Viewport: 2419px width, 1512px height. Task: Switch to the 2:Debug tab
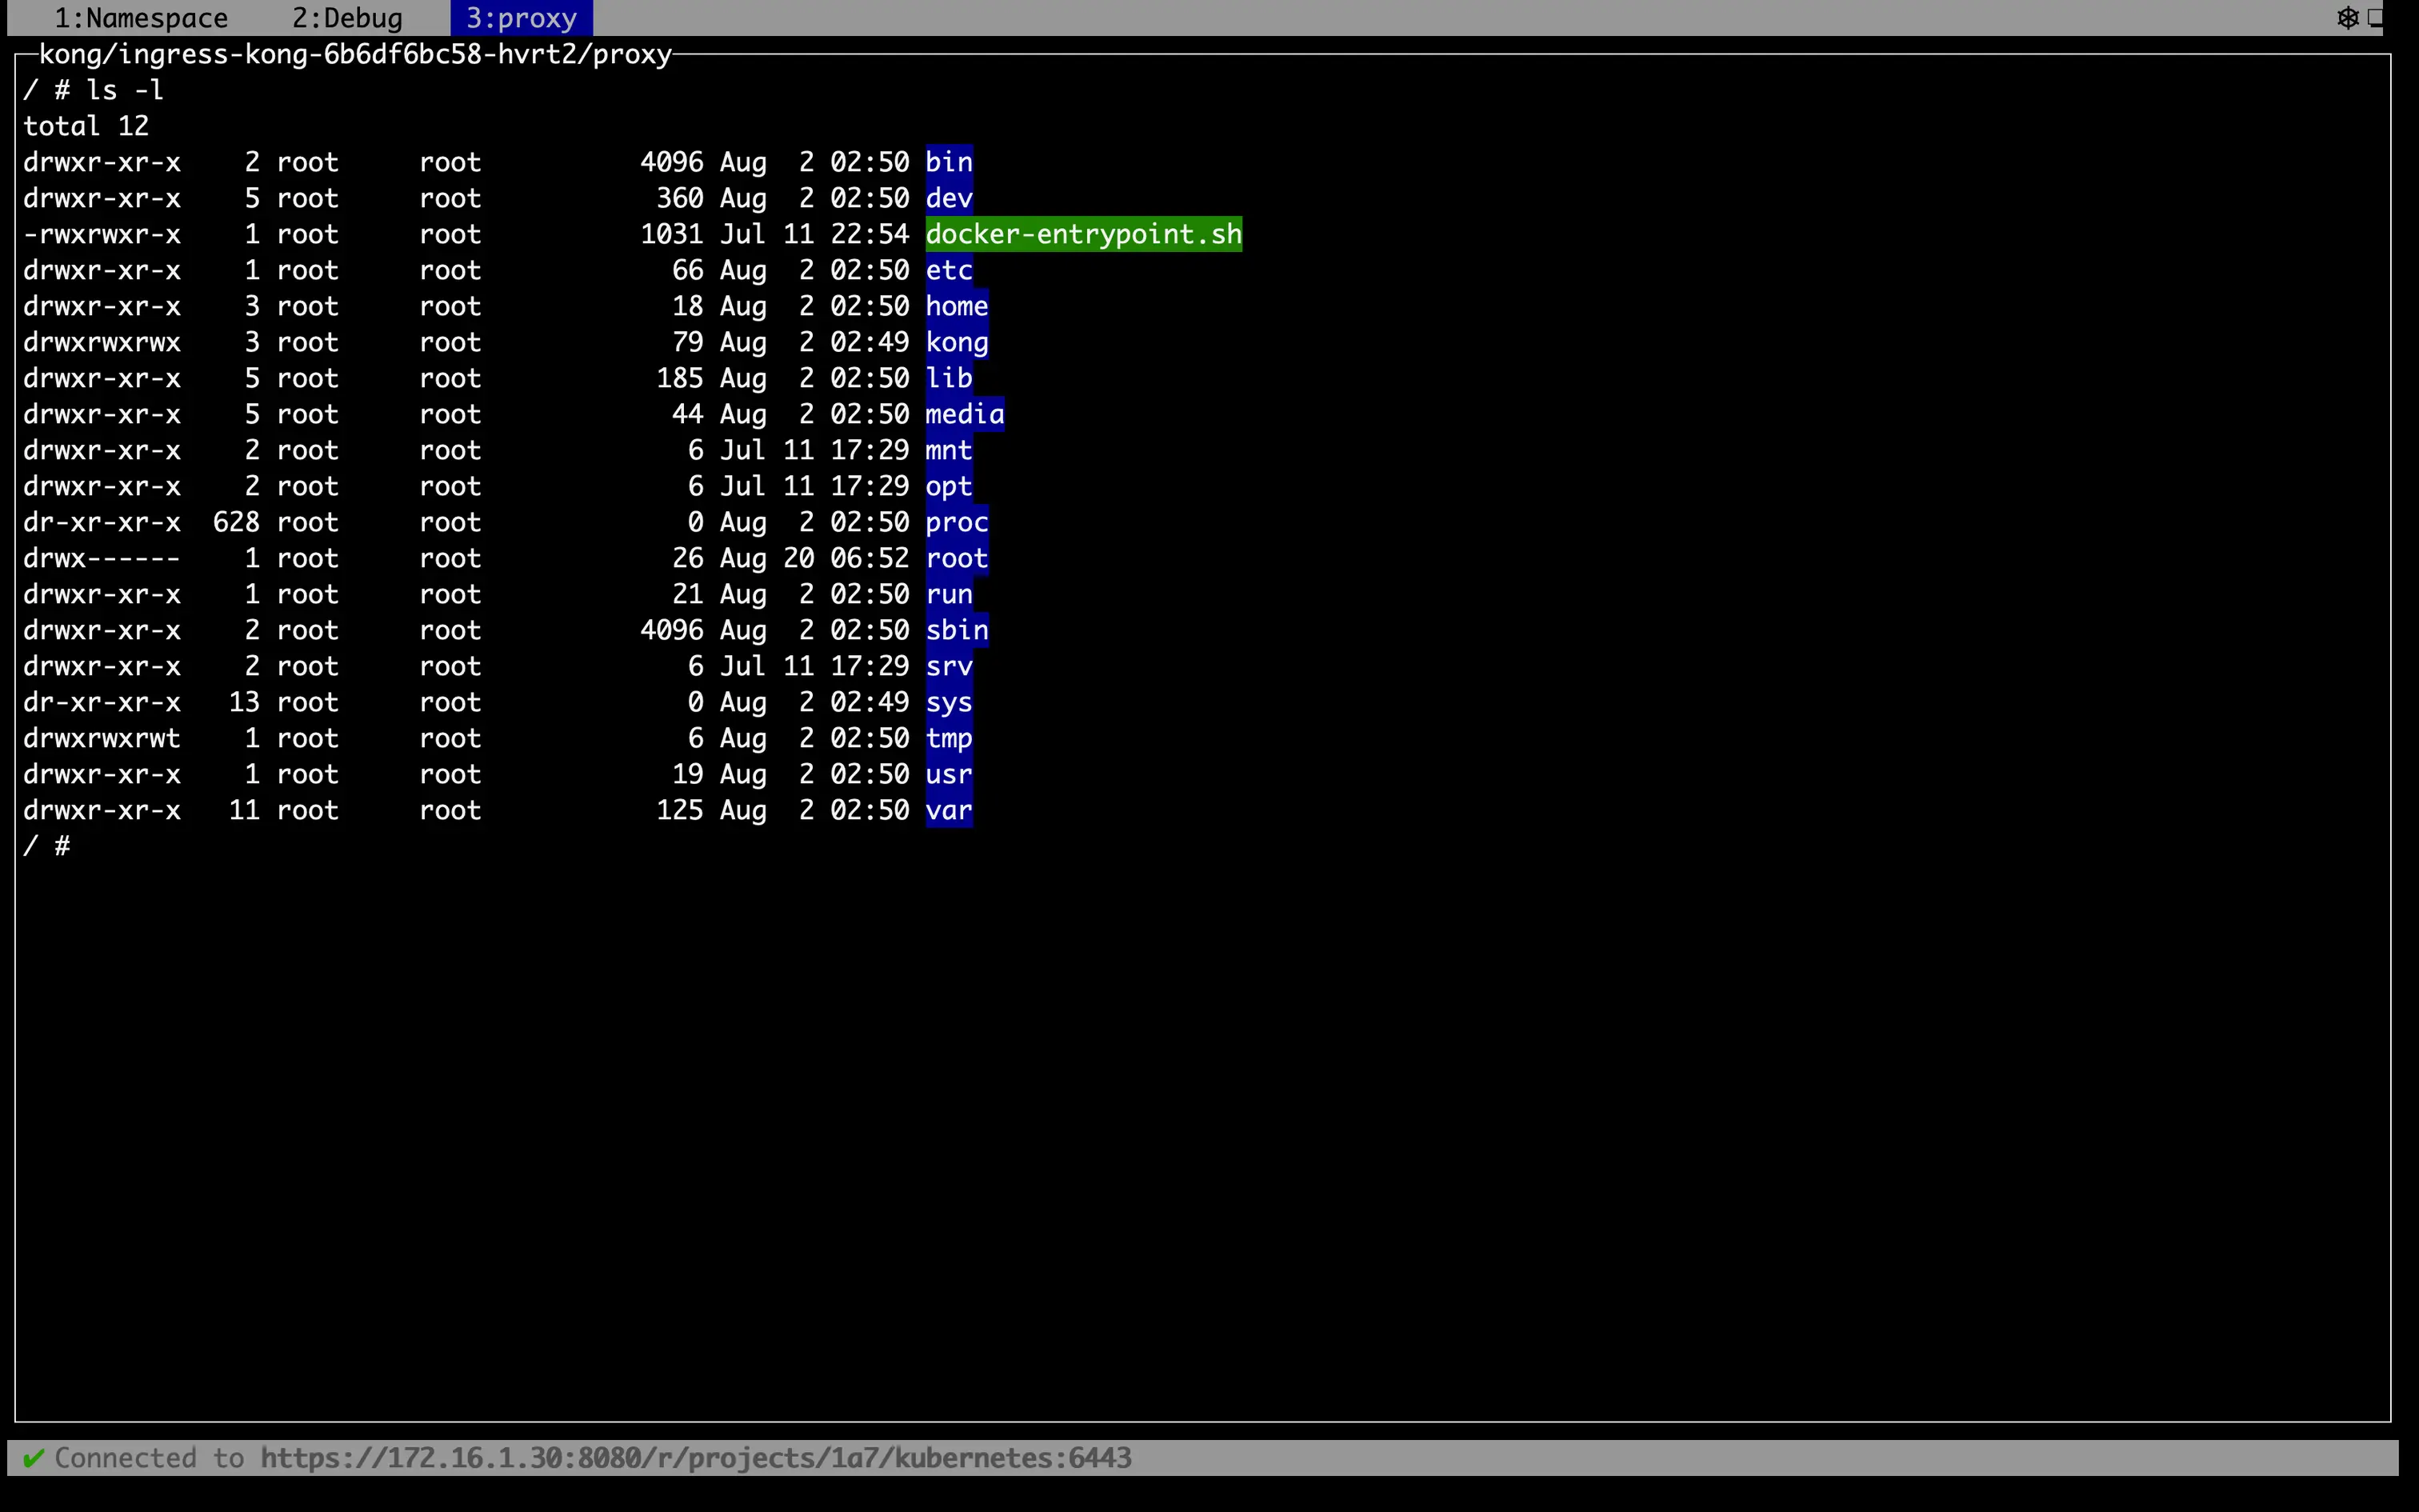(347, 18)
